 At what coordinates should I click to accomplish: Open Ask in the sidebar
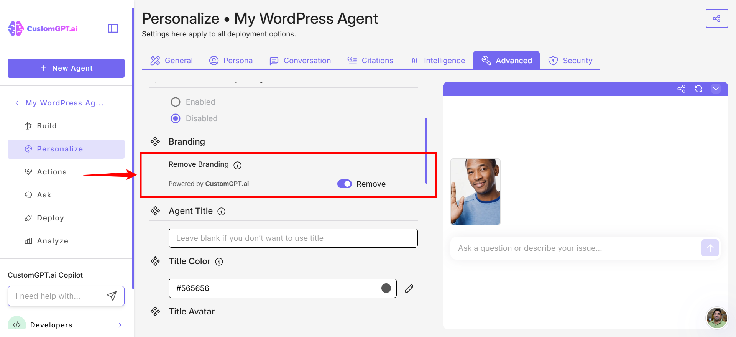click(66, 195)
